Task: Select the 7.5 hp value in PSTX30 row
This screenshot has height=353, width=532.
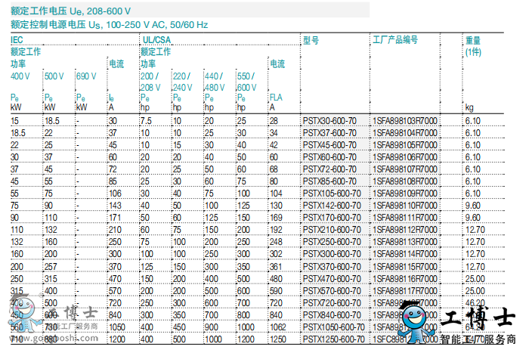Action: click(146, 121)
